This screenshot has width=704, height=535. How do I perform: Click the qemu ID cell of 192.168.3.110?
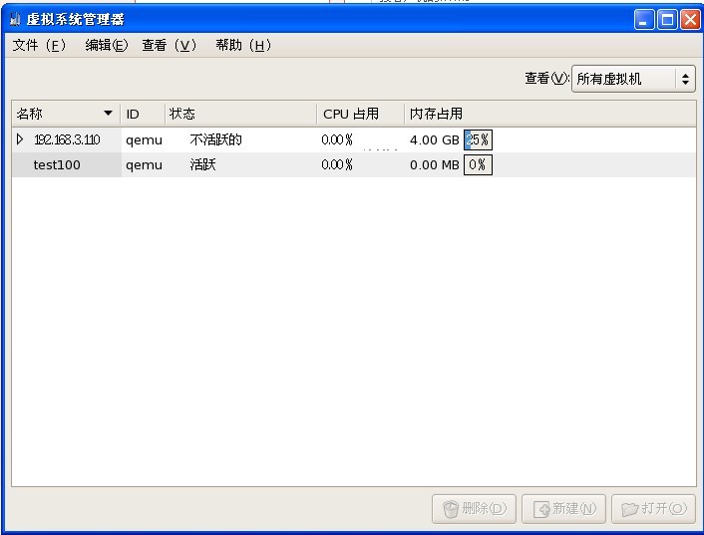coord(145,140)
